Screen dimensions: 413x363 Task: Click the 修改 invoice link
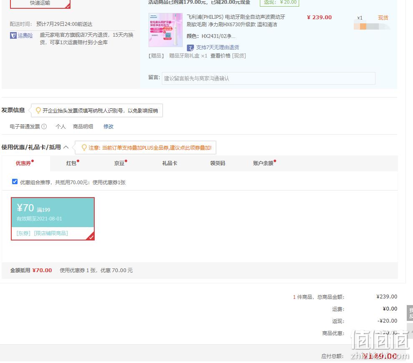point(108,127)
